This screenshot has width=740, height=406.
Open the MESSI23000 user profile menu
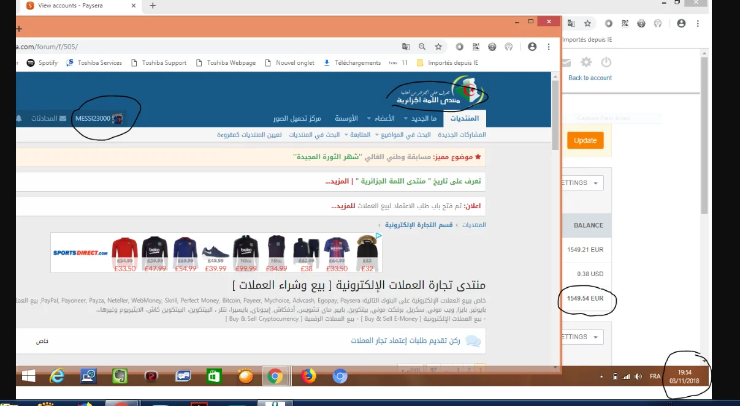pyautogui.click(x=98, y=118)
